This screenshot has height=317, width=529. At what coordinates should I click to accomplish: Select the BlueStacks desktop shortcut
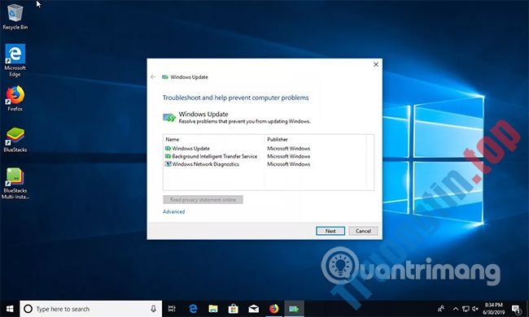click(x=15, y=140)
